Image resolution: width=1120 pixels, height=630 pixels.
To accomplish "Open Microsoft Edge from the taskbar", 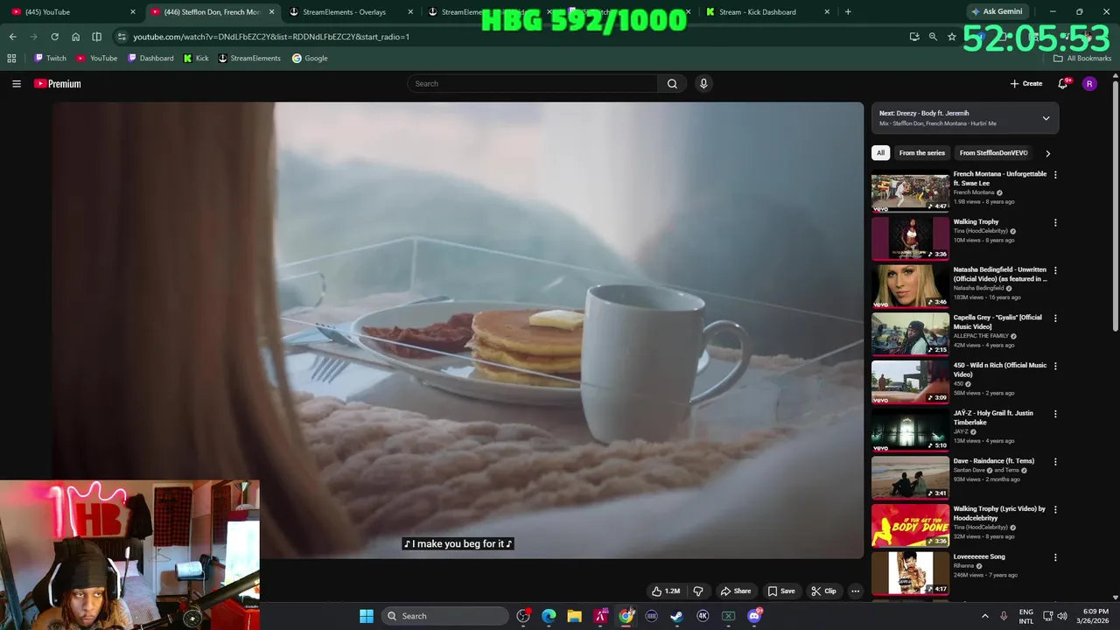I will (x=549, y=616).
